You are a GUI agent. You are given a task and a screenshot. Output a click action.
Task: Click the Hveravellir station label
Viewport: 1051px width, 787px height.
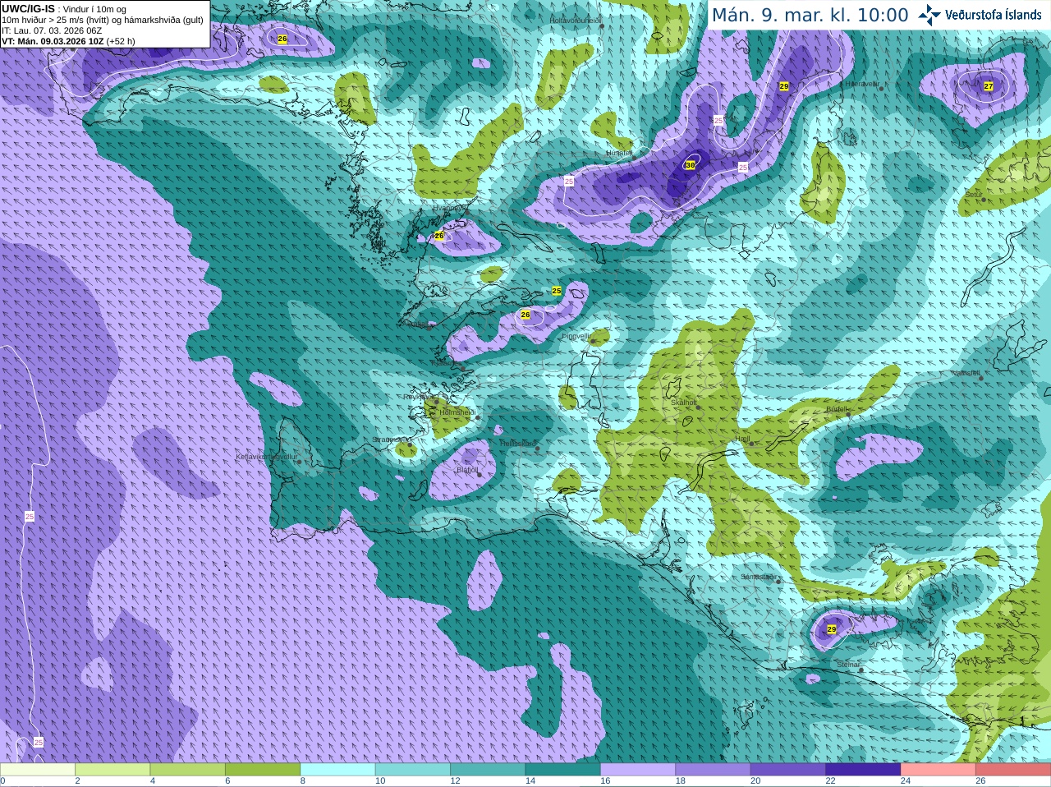(x=862, y=84)
